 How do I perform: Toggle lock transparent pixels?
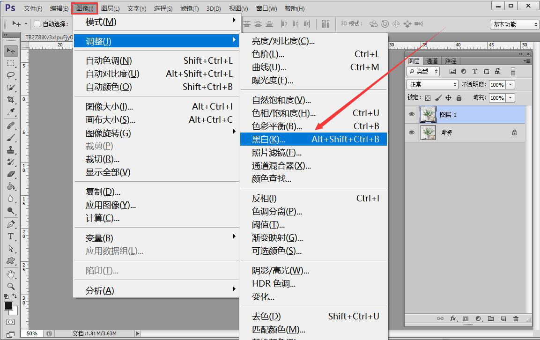coord(428,98)
